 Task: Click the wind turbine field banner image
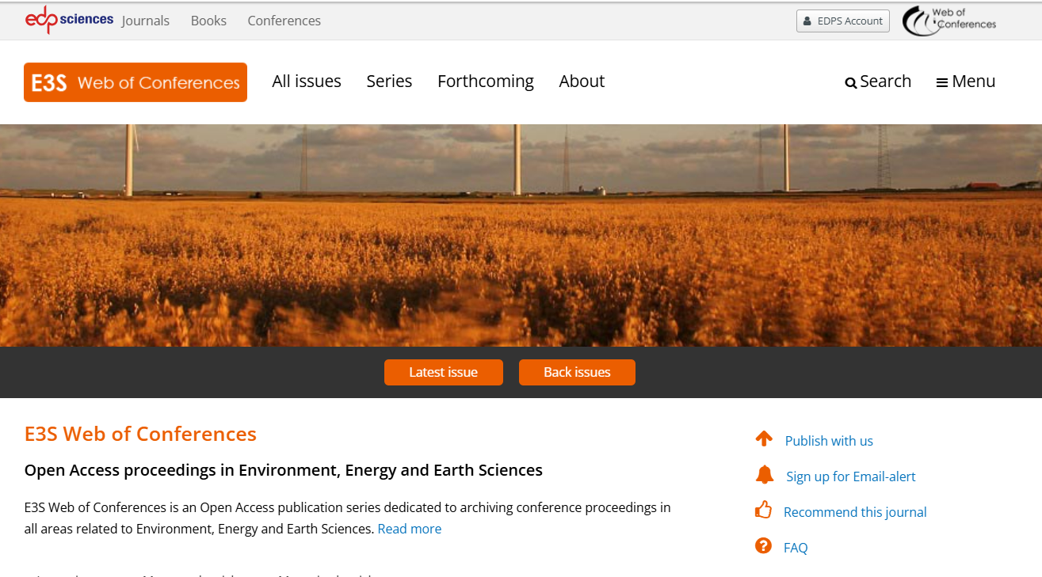521,235
